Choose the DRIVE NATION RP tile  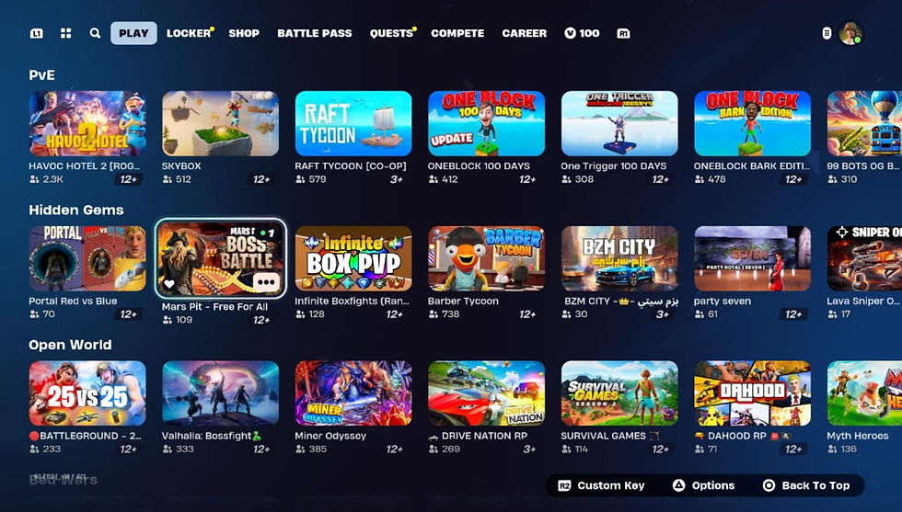coord(486,393)
